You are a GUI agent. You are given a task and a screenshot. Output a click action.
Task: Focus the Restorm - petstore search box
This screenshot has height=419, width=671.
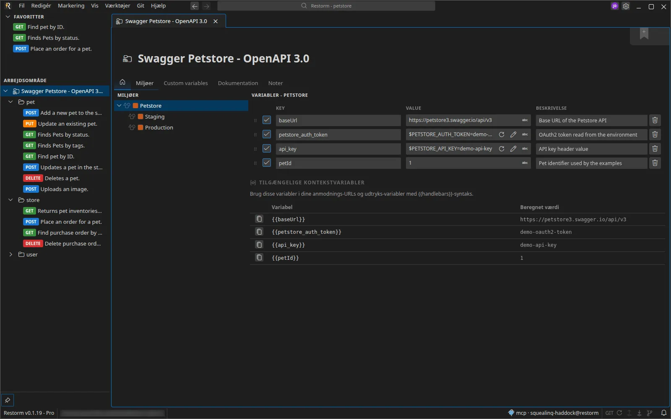tap(326, 6)
